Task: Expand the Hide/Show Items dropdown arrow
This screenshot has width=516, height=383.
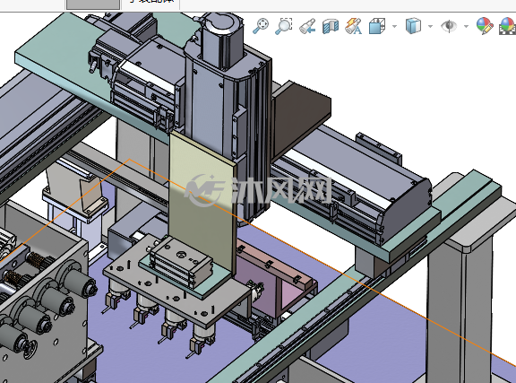Action: (x=466, y=26)
